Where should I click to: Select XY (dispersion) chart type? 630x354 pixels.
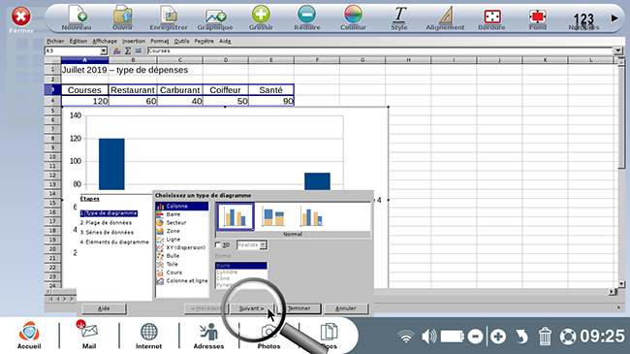[x=182, y=247]
